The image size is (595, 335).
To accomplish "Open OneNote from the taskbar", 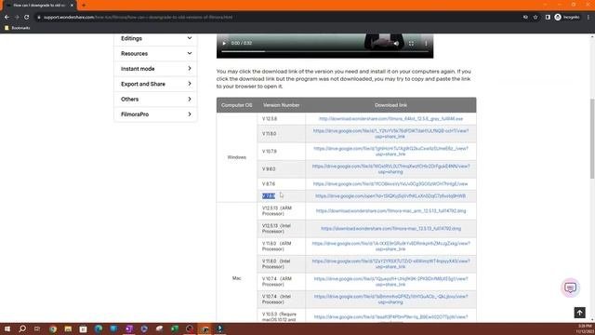I will tap(129, 328).
